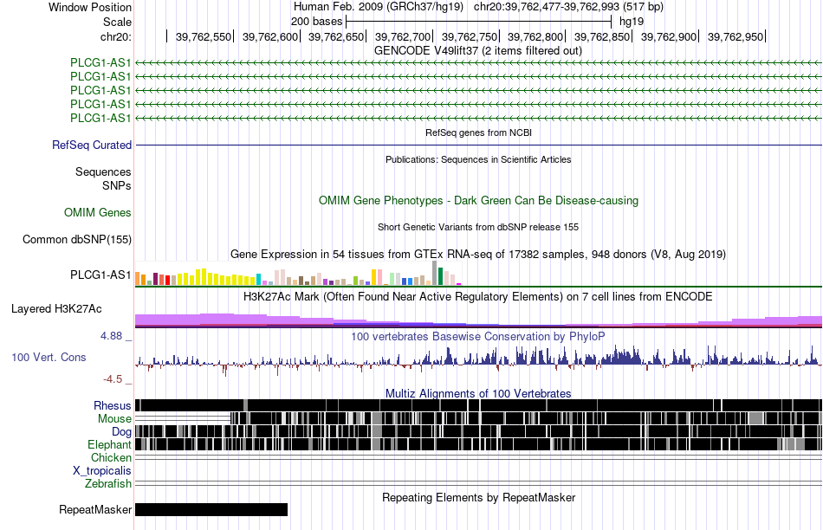Click the Mouse alignment label
This screenshot has width=823, height=530.
(x=114, y=419)
